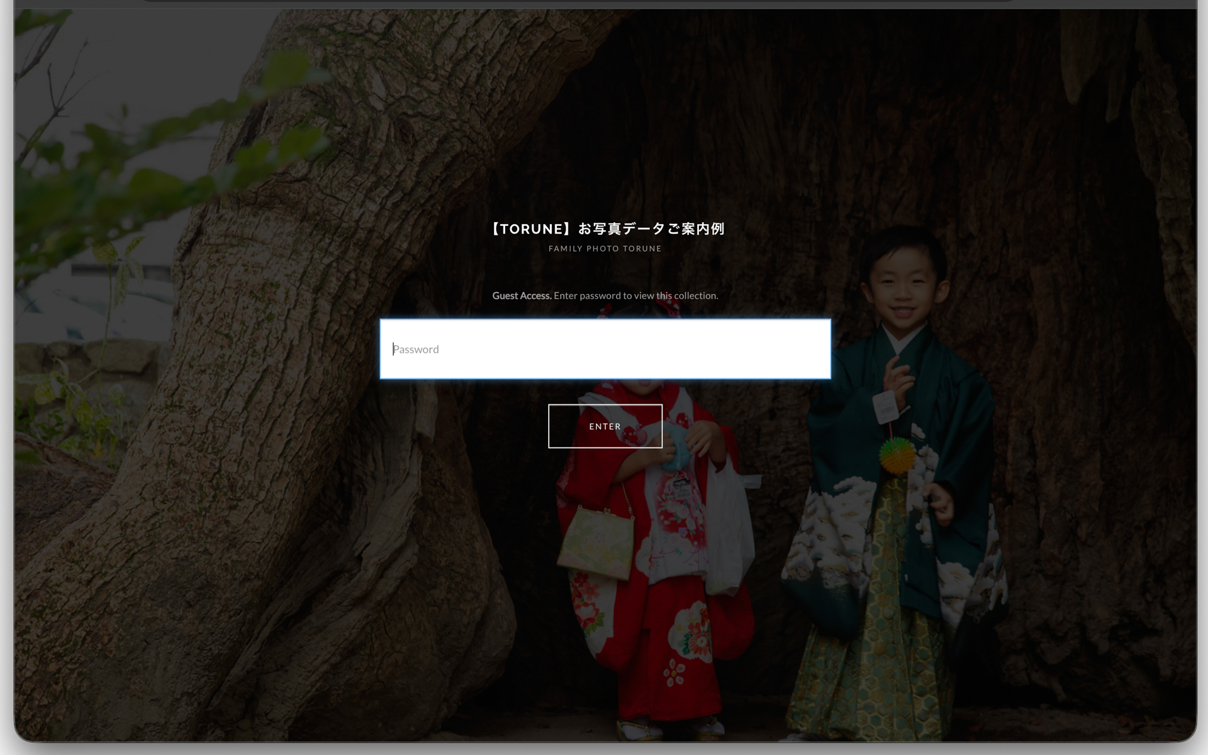1208x755 pixels.
Task: Click the smiling boy's face in background
Action: click(902, 293)
